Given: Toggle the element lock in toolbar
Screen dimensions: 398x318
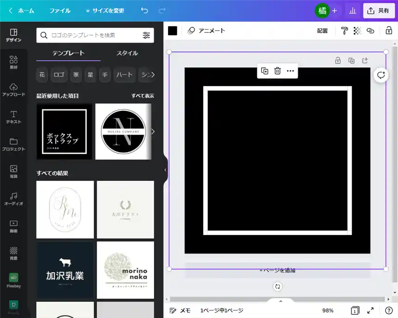Looking at the screenshot, I should (x=389, y=31).
